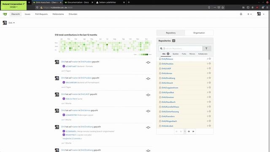Select page 1 in repository pagination
Screen dimensions: 270x152
(x=185, y=131)
